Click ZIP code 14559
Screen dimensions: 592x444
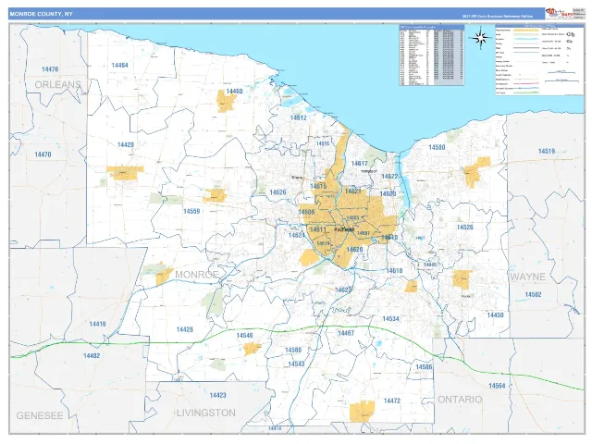[191, 211]
